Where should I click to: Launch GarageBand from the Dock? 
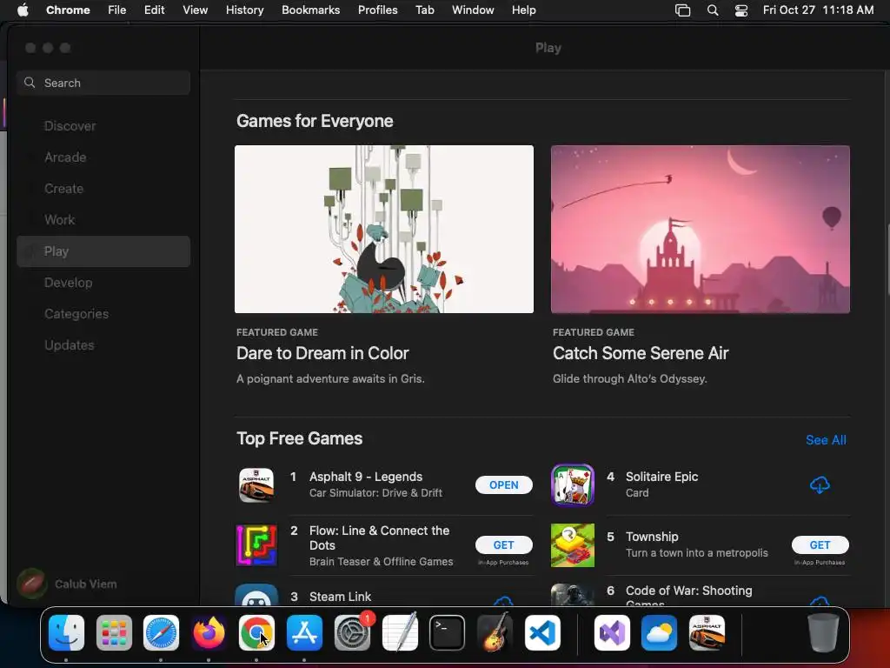point(495,633)
